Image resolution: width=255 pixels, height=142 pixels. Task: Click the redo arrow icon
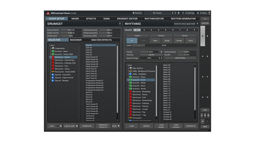click(x=207, y=121)
